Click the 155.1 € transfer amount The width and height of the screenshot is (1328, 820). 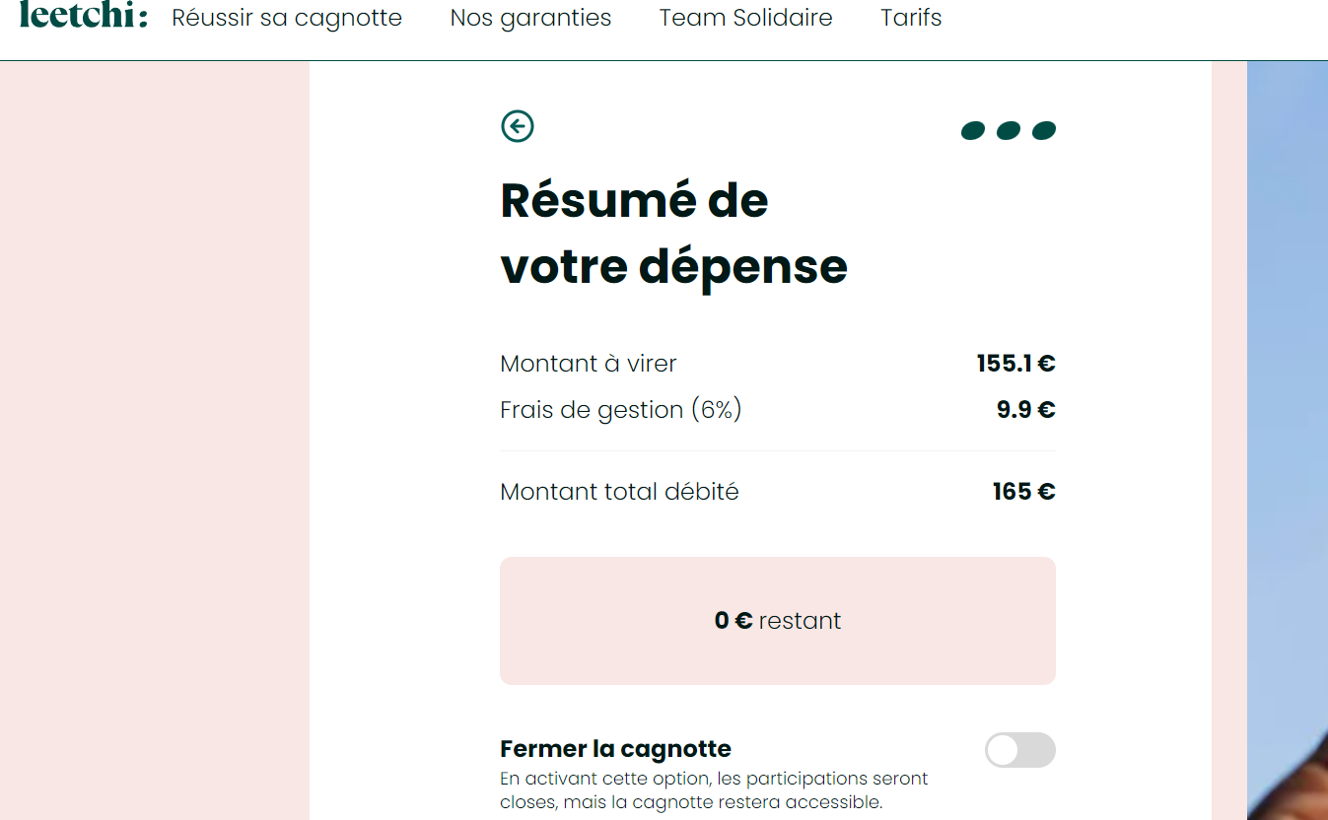coord(1015,364)
